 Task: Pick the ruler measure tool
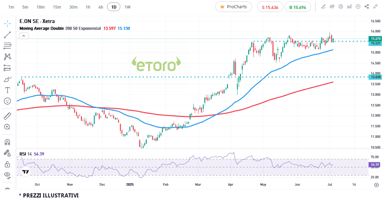pos(7,116)
